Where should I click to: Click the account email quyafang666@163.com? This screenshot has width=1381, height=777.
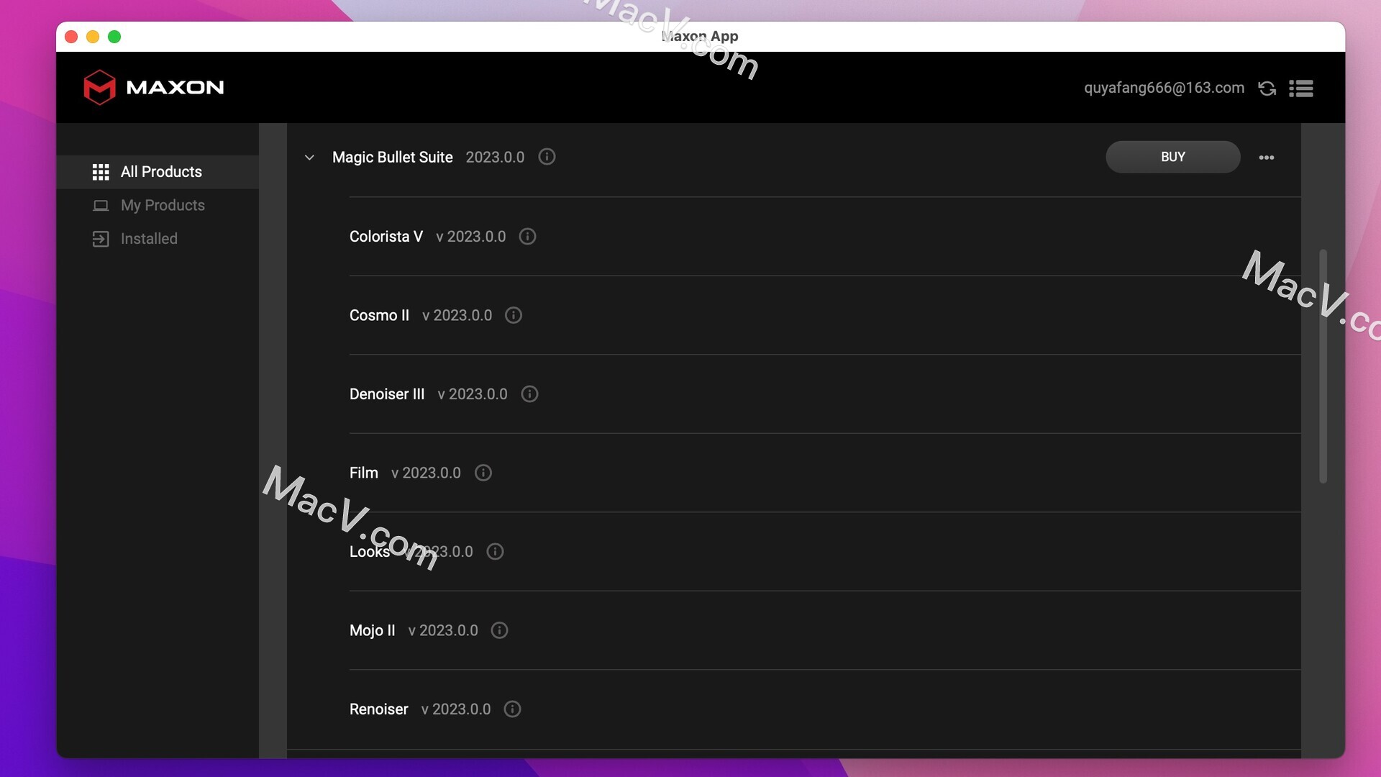(1164, 88)
